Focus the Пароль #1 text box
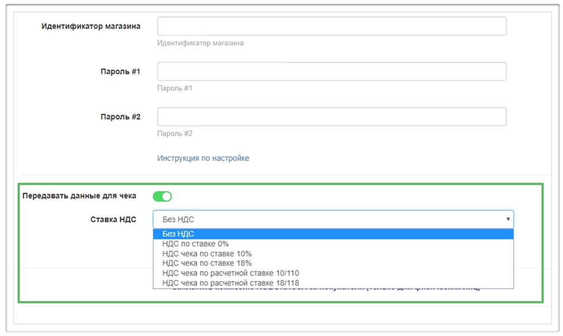Viewport: 563px width, 336px height. tap(332, 71)
